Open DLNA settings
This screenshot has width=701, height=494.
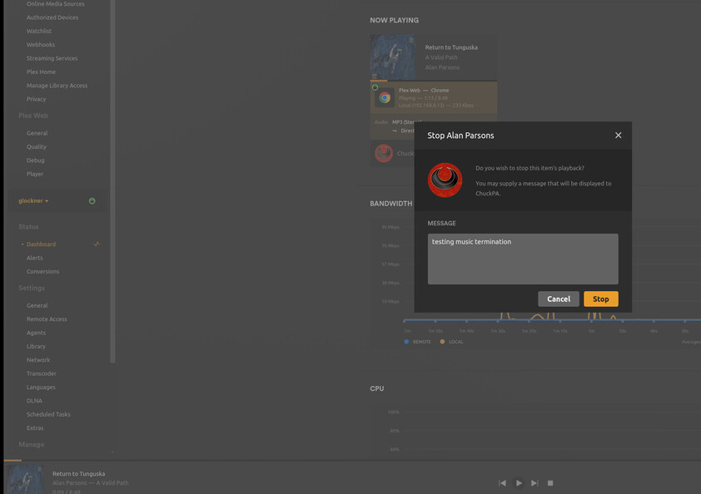34,401
